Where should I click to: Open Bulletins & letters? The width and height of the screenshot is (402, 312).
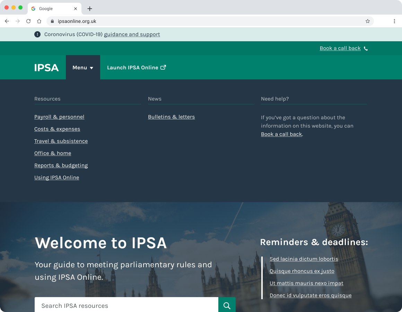click(x=172, y=117)
